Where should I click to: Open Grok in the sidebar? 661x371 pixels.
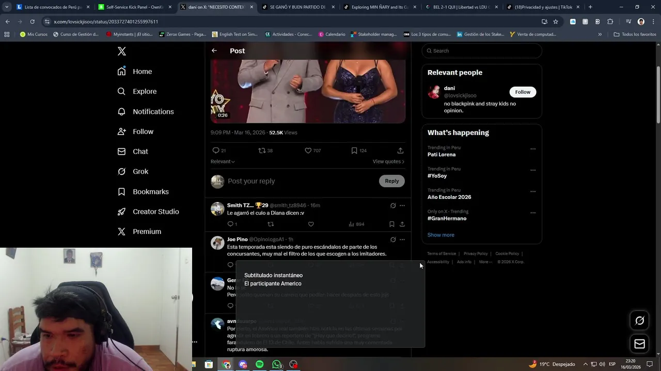coord(133,172)
